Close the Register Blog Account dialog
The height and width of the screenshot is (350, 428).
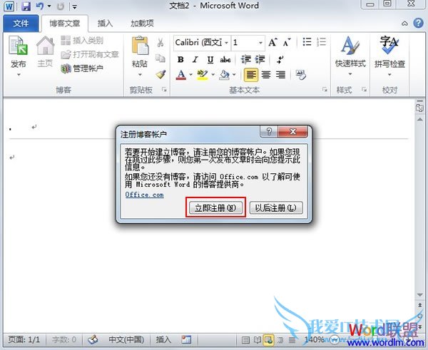(x=292, y=131)
